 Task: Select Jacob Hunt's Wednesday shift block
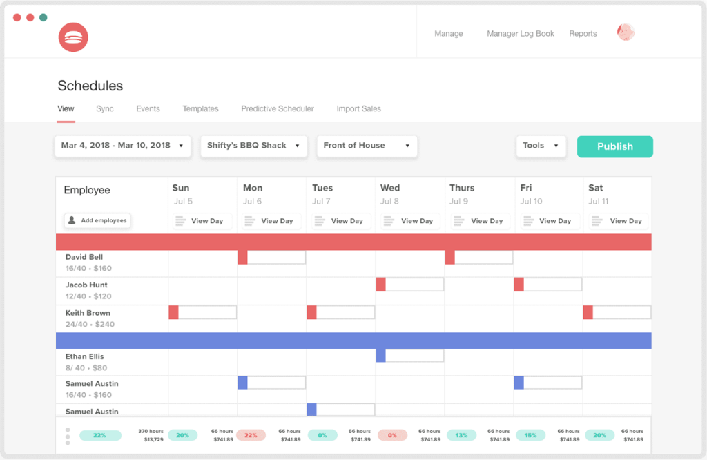point(409,284)
